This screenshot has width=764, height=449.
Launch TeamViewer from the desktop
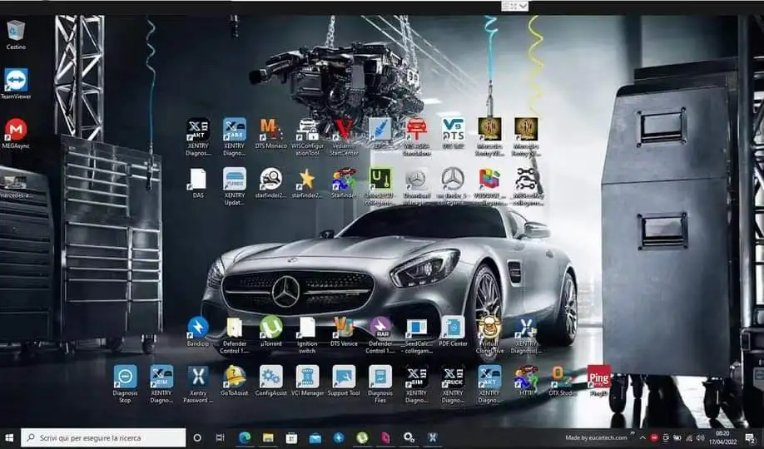coord(16,83)
